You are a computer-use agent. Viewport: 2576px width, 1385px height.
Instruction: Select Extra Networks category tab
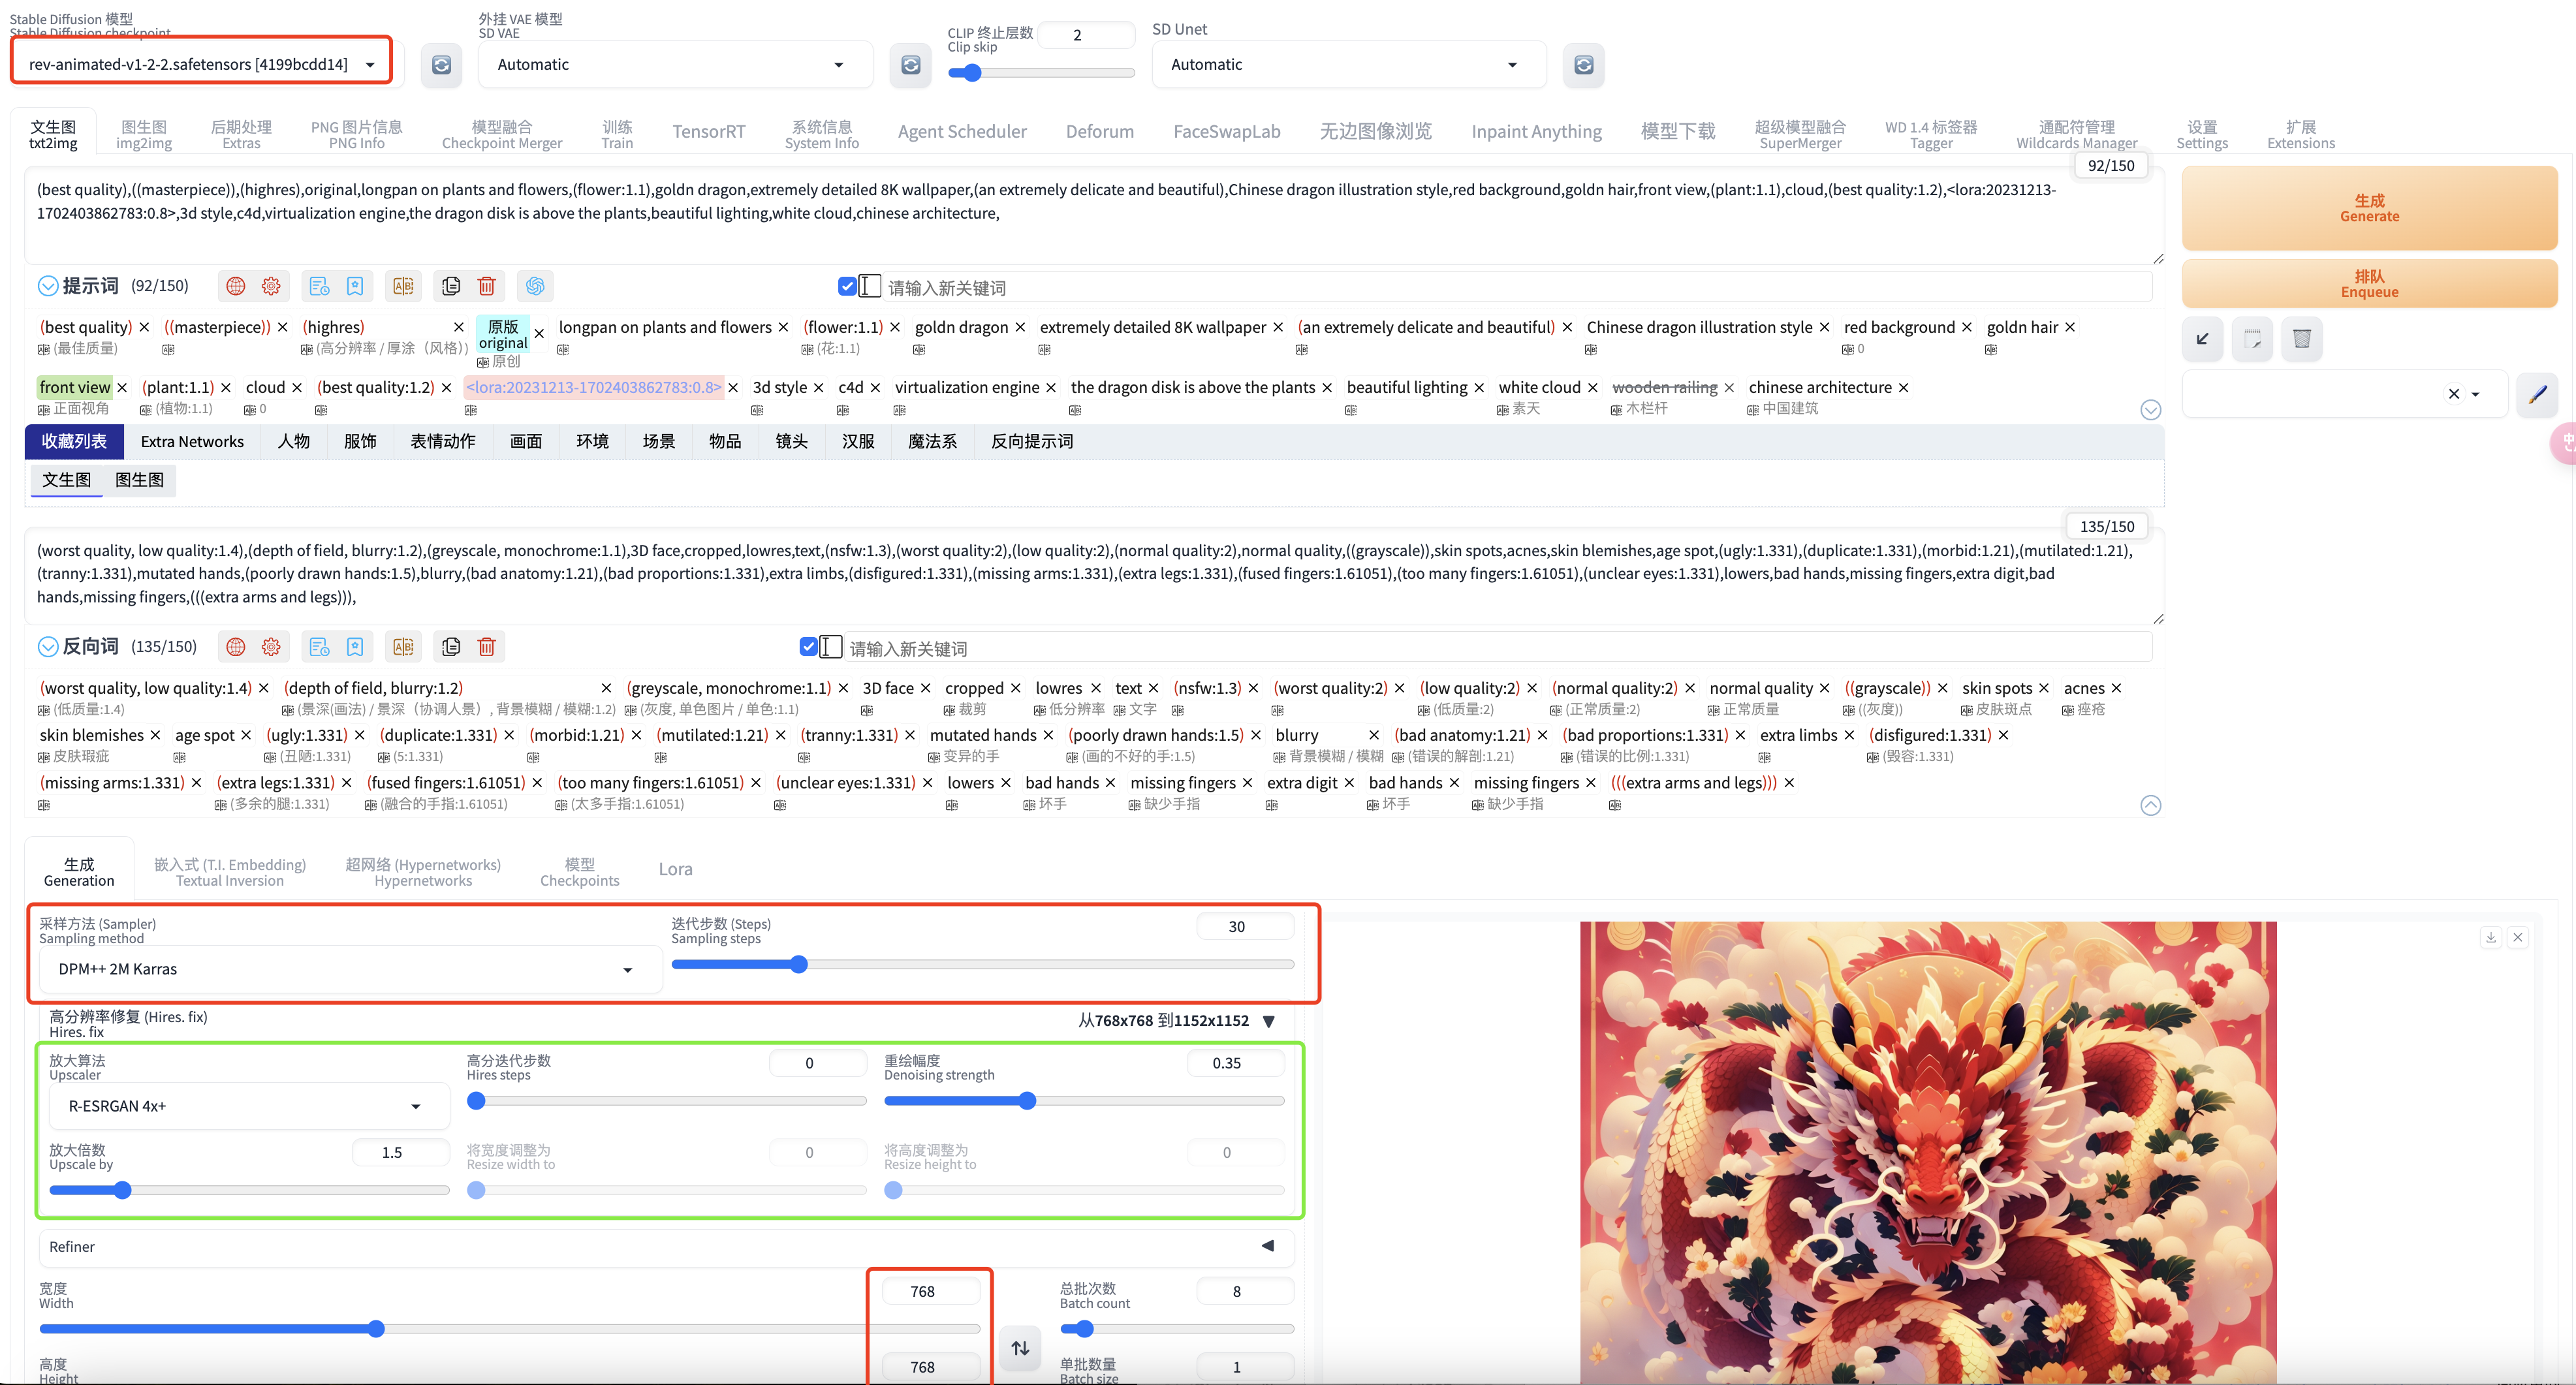click(192, 442)
